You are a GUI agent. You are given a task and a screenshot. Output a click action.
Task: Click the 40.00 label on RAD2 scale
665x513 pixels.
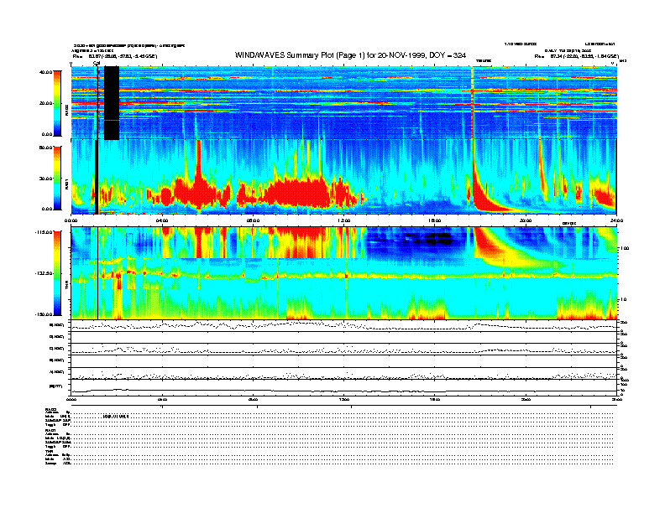(x=46, y=72)
